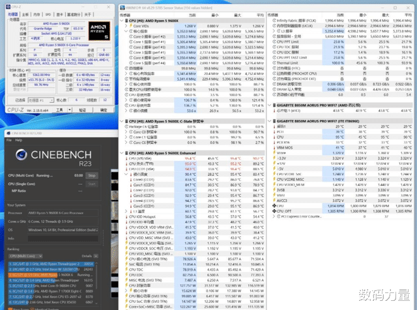This screenshot has width=417, height=310.
Task: Expand the Core C0 row
Action: (126, 132)
